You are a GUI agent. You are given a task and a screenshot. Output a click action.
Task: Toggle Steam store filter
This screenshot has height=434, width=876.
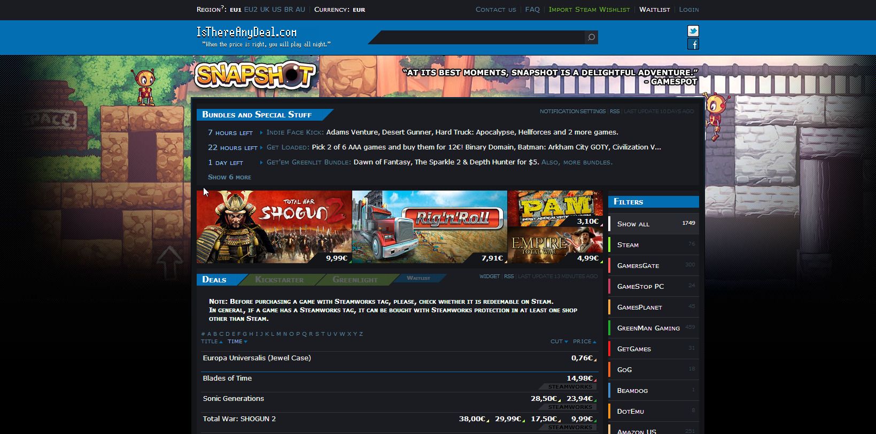coord(653,244)
